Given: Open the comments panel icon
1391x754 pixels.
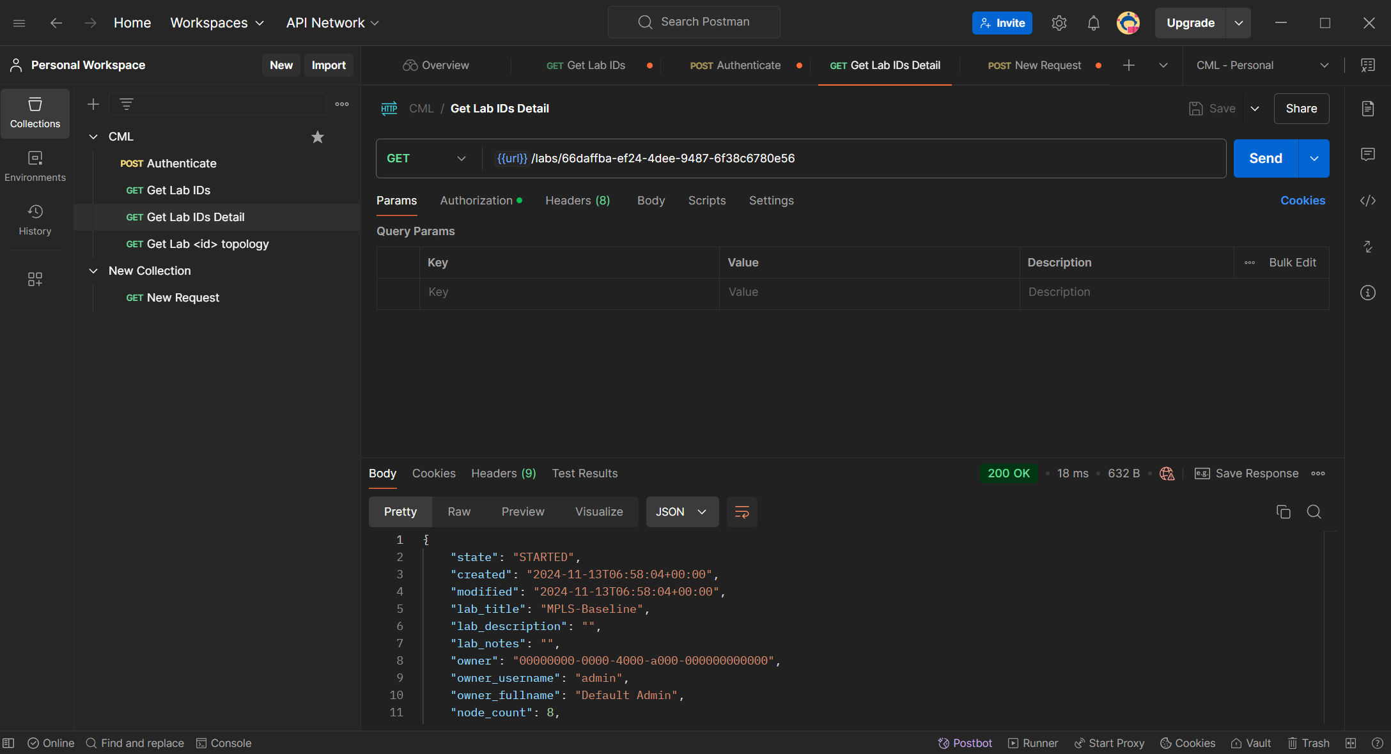Looking at the screenshot, I should (1368, 155).
